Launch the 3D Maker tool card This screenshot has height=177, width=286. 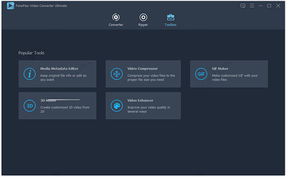tap(58, 106)
